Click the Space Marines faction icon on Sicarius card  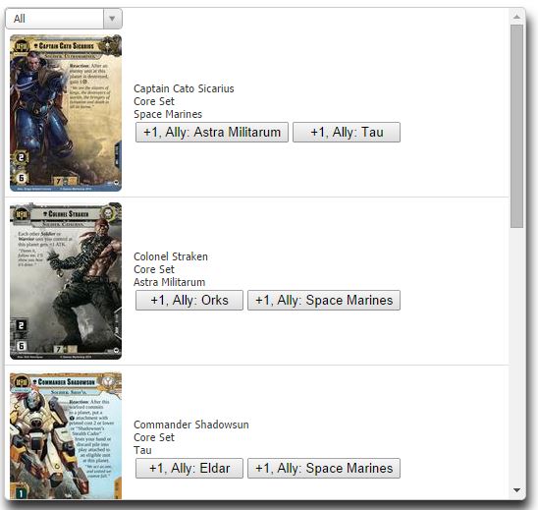(x=113, y=45)
